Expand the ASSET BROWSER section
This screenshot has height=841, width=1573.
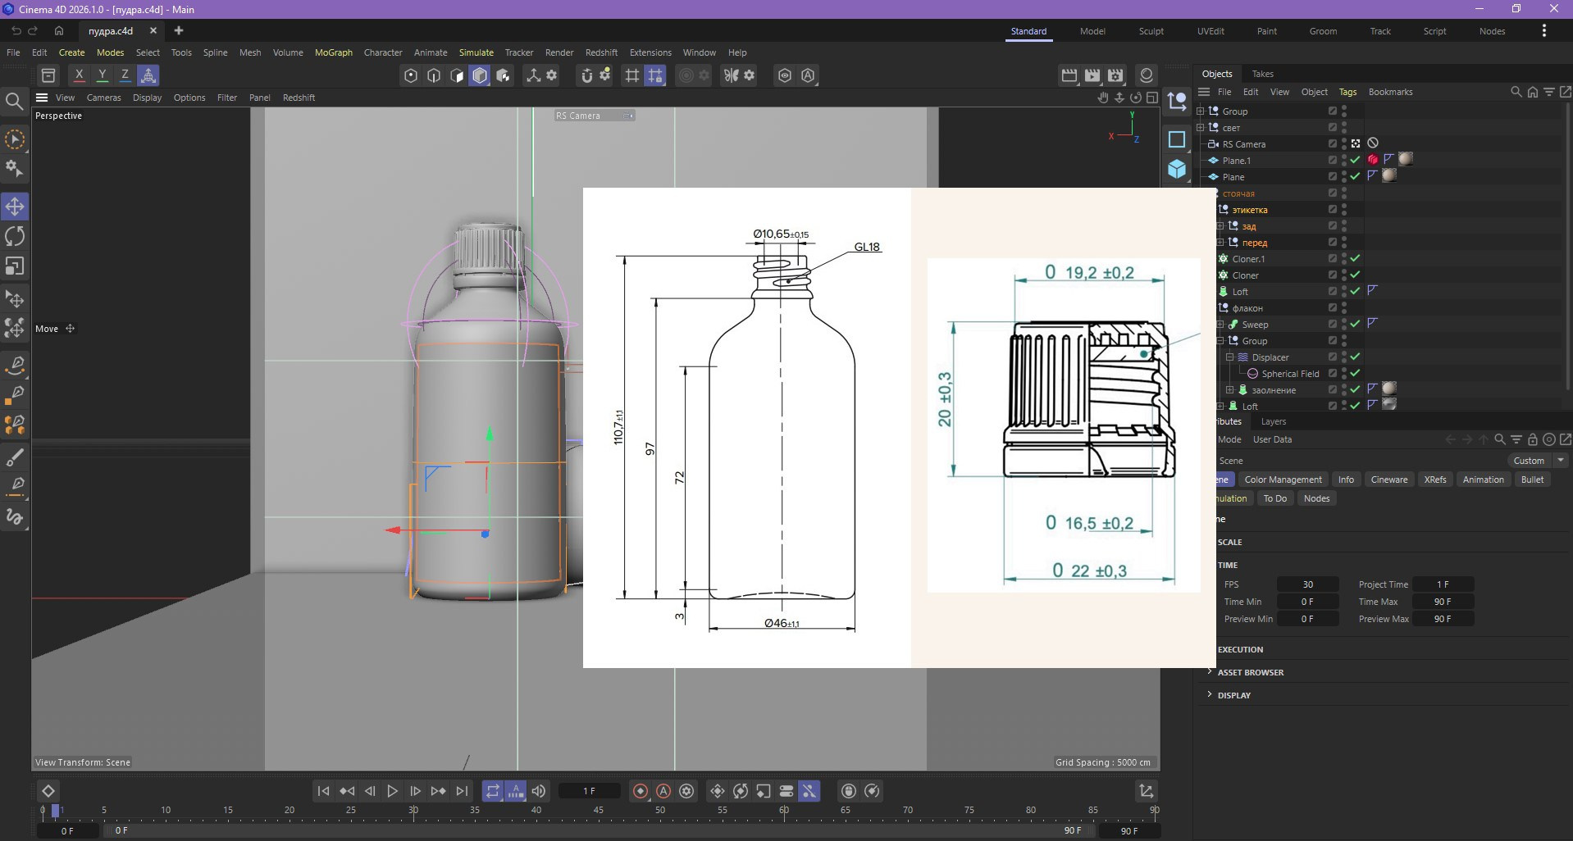pos(1250,672)
